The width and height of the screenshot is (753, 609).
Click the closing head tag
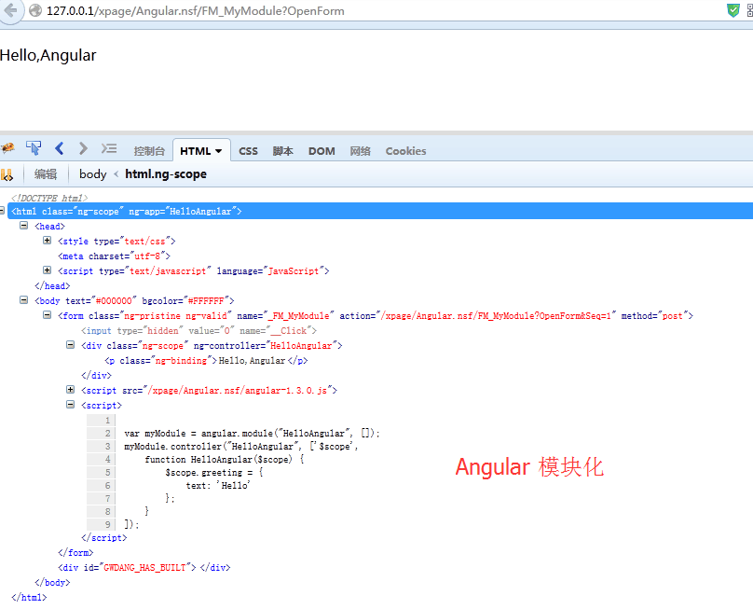pyautogui.click(x=52, y=286)
